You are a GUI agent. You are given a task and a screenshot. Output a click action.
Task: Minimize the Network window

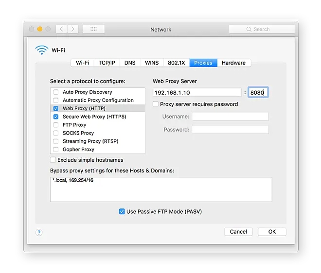point(39,29)
